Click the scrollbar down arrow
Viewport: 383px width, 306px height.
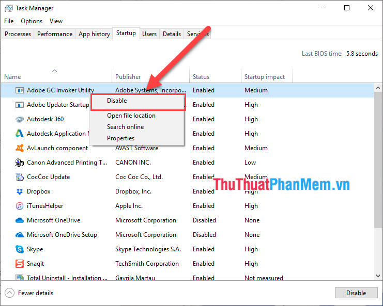(378, 276)
